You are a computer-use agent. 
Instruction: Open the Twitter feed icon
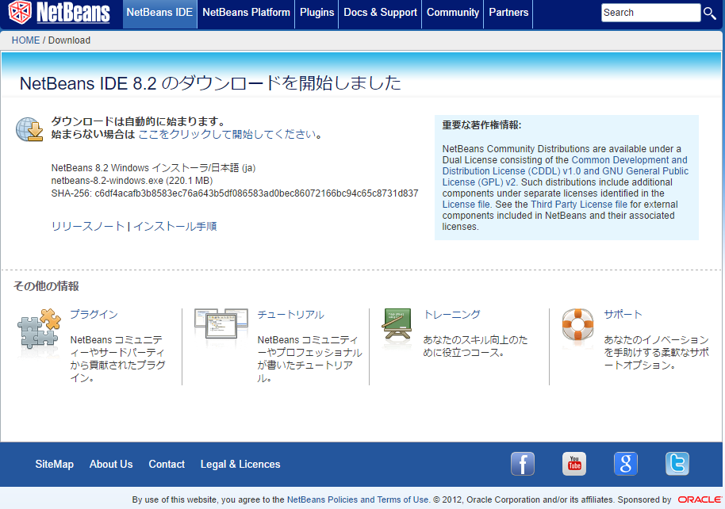coord(677,464)
